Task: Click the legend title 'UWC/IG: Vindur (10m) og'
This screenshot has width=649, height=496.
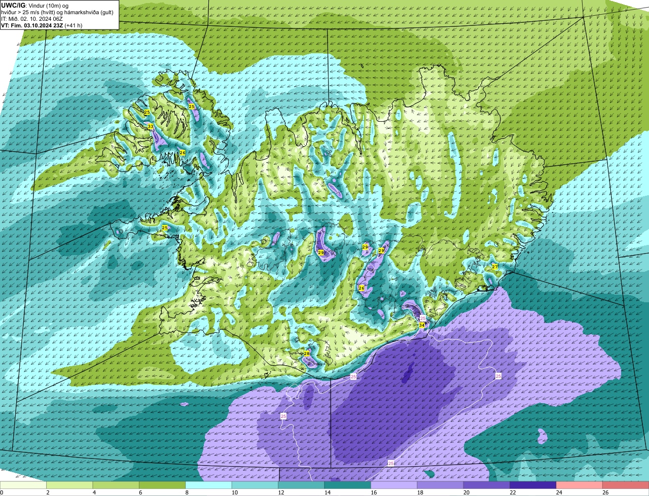Action: [x=35, y=6]
